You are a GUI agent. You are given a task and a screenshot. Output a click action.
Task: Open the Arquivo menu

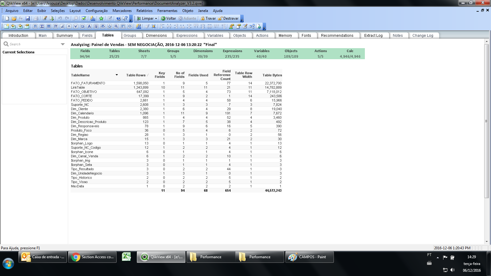click(x=12, y=10)
